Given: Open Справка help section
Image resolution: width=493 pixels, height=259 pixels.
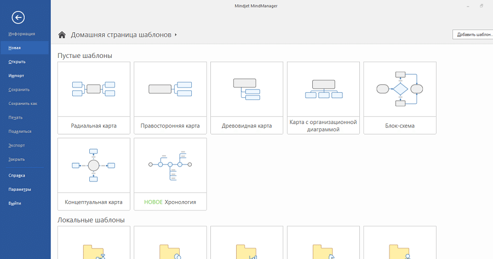Looking at the screenshot, I should pos(16,175).
